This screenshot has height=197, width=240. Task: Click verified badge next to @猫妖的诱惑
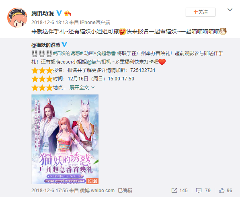click(x=64, y=45)
